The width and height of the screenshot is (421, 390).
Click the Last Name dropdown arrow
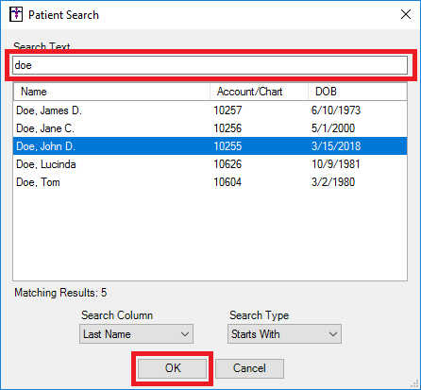pyautogui.click(x=185, y=334)
